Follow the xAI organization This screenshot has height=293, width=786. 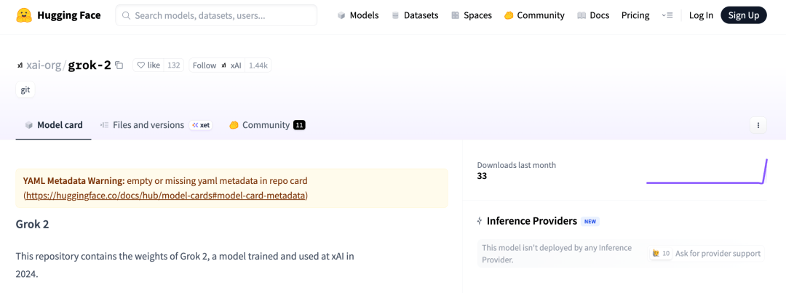pos(217,65)
